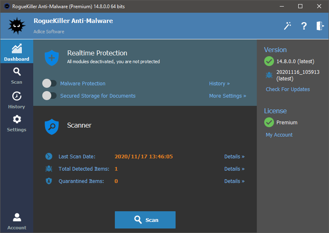Turn on Secured Storage for Documents
This screenshot has height=233, width=329.
tap(49, 96)
